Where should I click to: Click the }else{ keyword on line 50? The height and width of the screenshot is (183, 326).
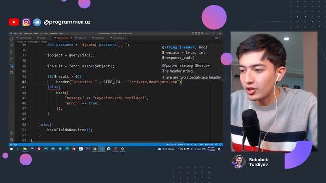(x=45, y=125)
